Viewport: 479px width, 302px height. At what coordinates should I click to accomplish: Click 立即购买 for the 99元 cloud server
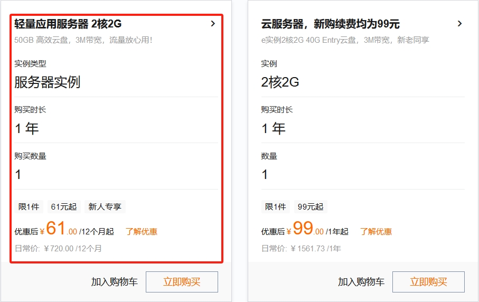428,282
